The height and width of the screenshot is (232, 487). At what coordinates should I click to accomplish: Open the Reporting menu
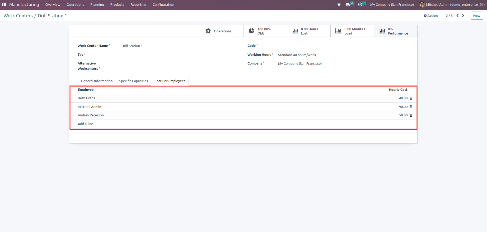click(138, 4)
